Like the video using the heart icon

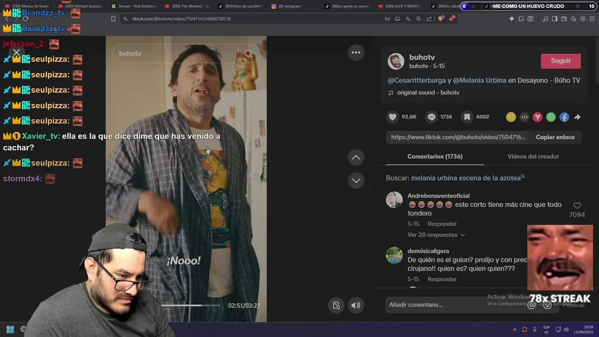click(393, 117)
